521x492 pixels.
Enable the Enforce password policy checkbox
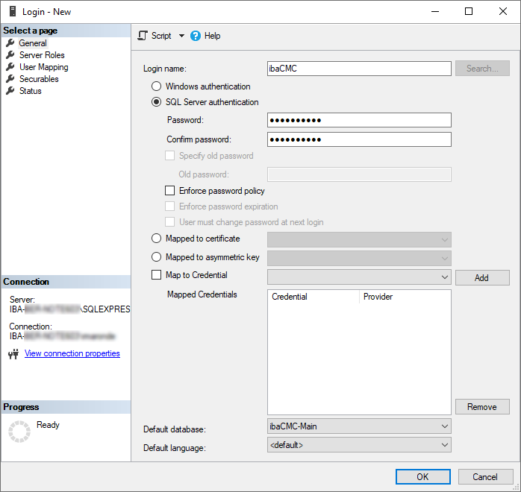pyautogui.click(x=170, y=191)
